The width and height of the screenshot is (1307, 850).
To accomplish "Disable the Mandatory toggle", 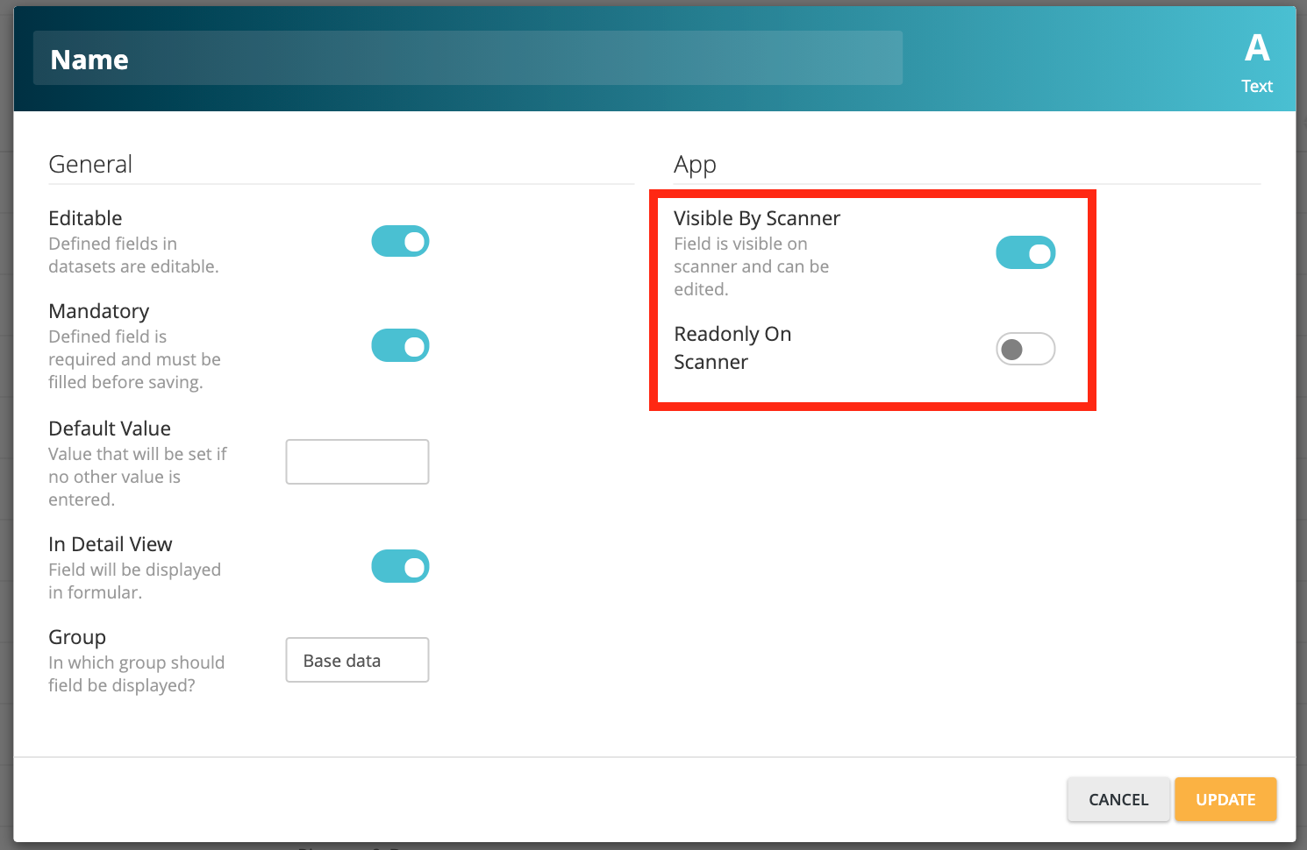I will (x=400, y=345).
